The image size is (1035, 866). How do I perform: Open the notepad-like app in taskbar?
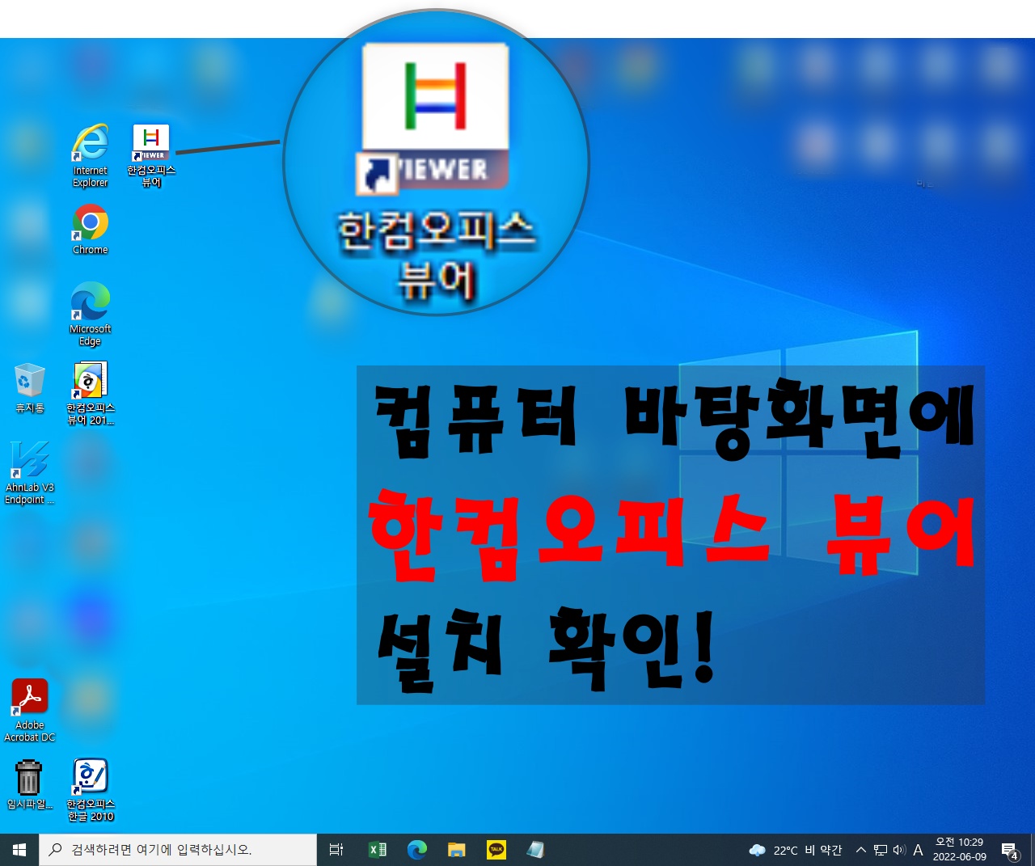(535, 850)
